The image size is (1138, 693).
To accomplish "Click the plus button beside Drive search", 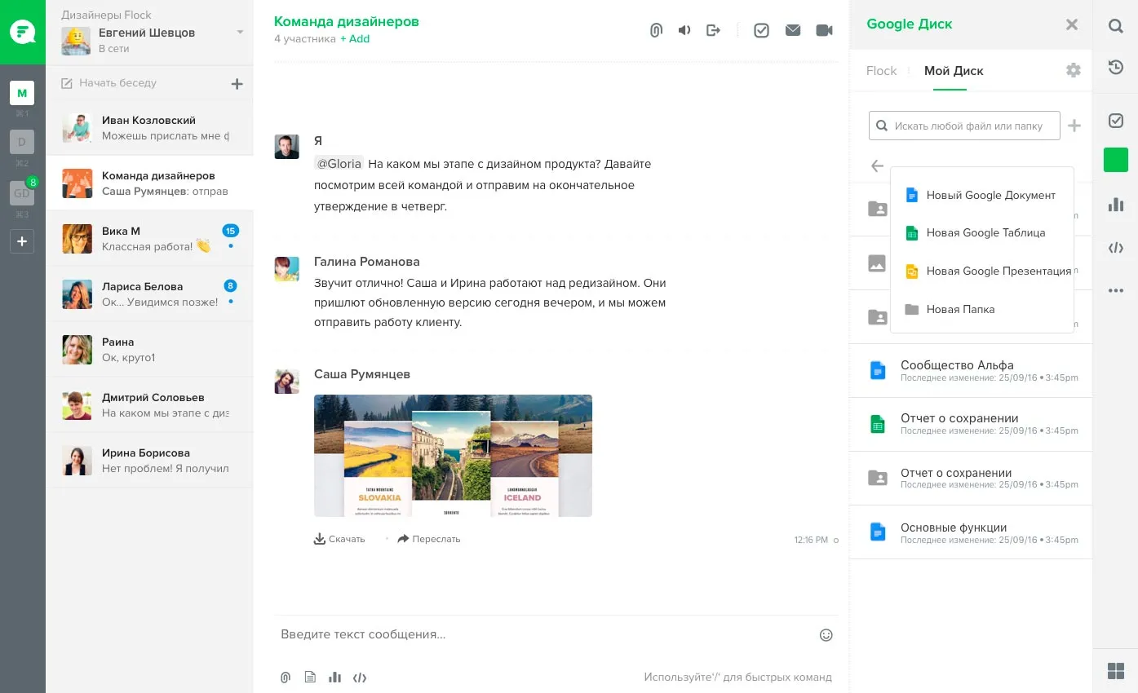I will pos(1074,126).
